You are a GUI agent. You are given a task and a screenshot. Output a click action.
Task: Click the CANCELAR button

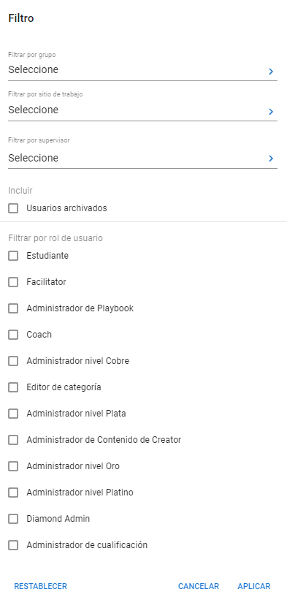199,586
